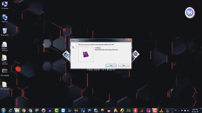Open first Google Chrome taskbar icon
Viewport: 202px width, 113px height.
click(24, 110)
